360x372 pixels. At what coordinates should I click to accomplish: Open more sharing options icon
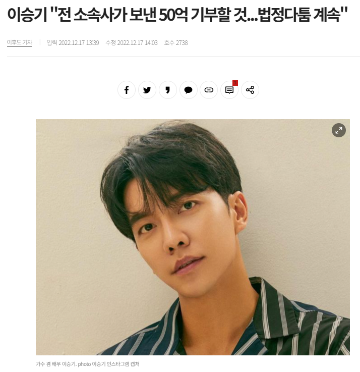click(250, 90)
